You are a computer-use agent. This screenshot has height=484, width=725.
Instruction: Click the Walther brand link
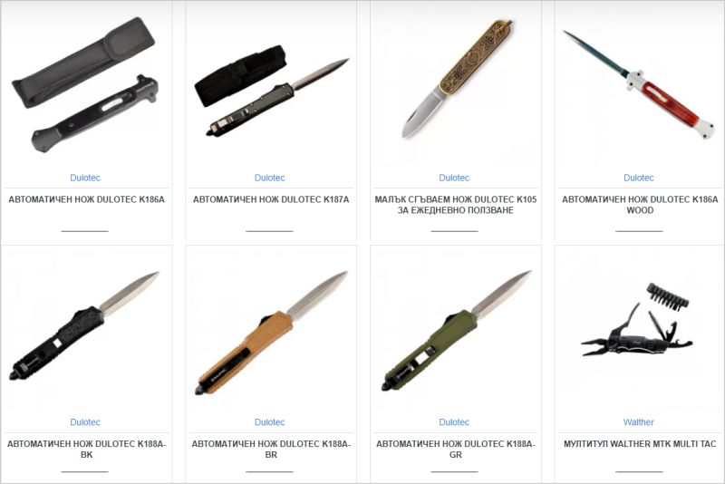click(x=638, y=422)
